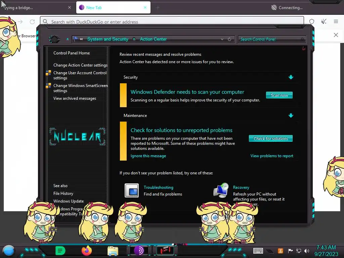Open Control Panel Home

(72, 53)
